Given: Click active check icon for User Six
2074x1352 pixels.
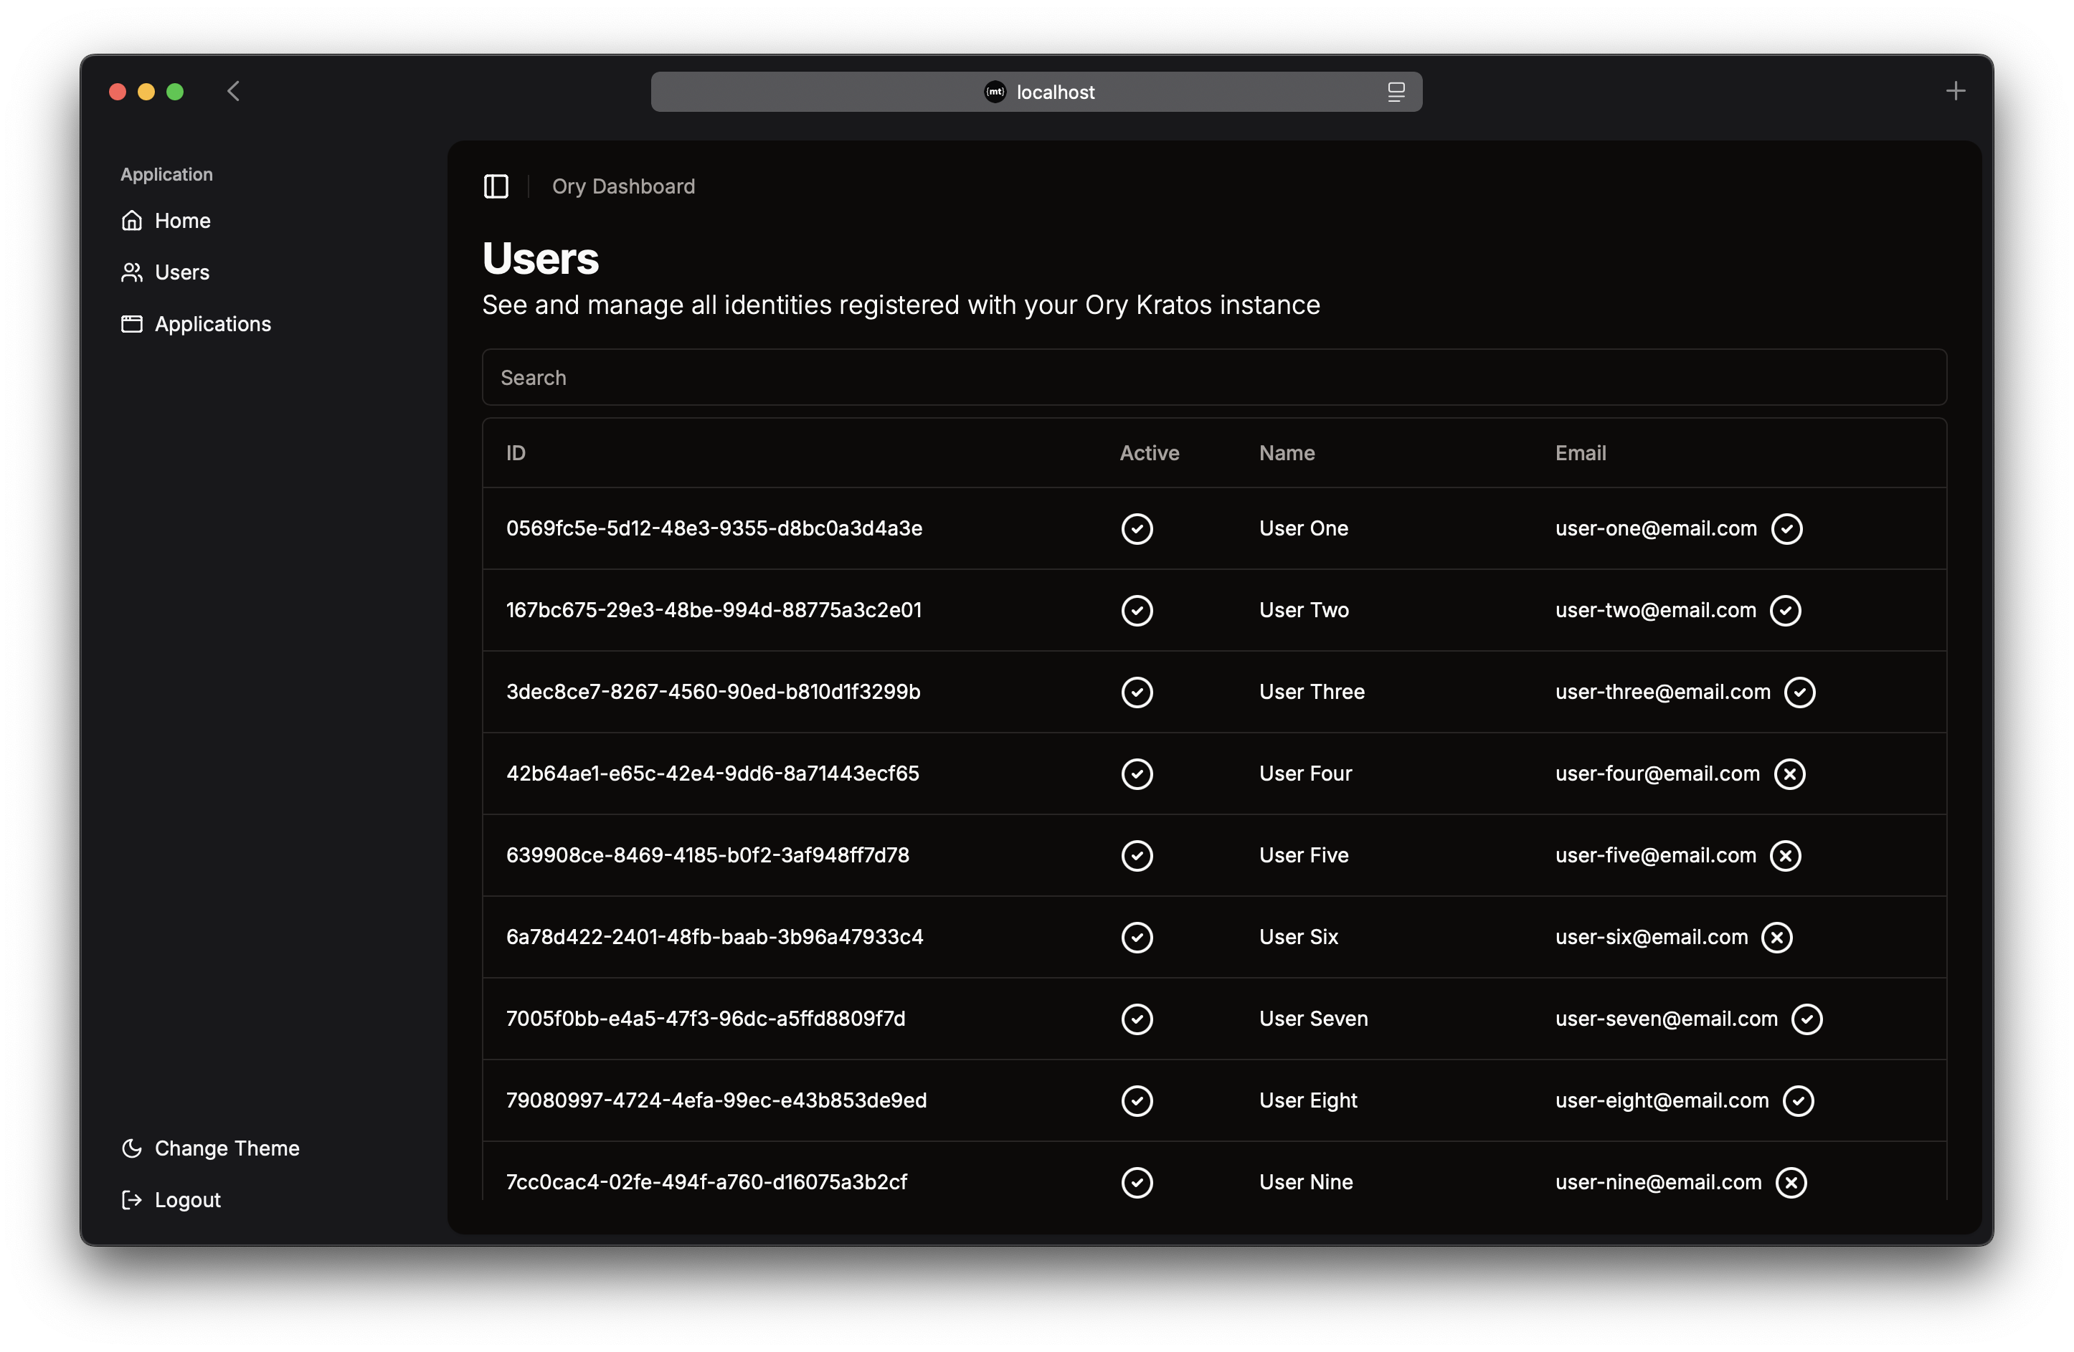Looking at the screenshot, I should (x=1137, y=938).
